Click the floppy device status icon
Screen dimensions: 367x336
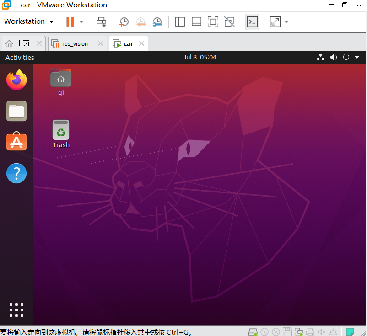coord(287,332)
